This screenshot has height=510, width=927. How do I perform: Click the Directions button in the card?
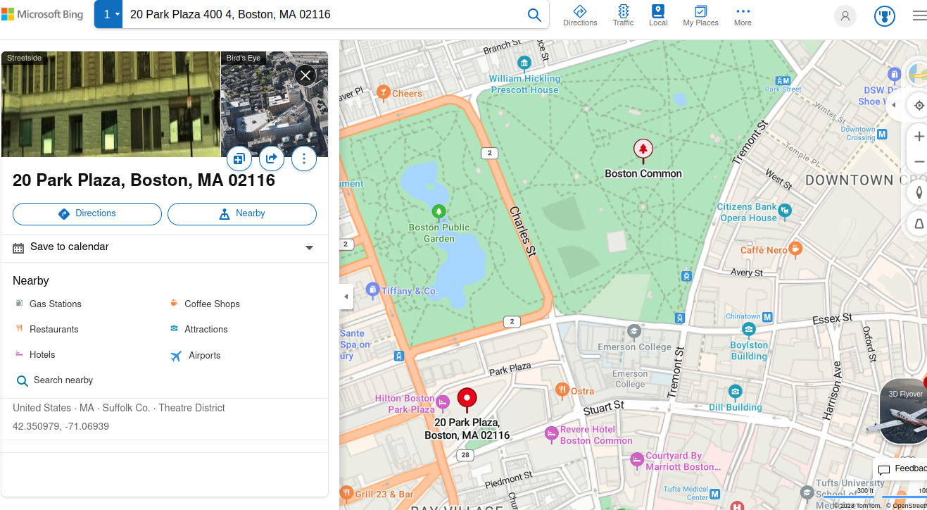[x=87, y=213]
